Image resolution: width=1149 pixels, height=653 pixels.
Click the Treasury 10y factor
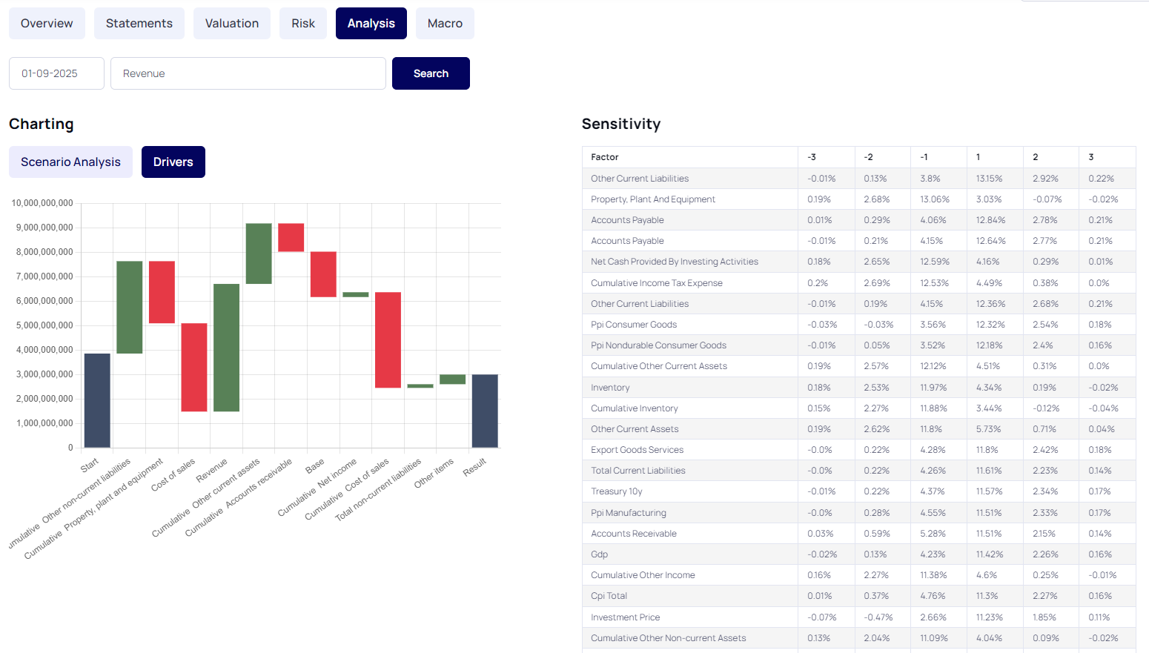tap(617, 491)
